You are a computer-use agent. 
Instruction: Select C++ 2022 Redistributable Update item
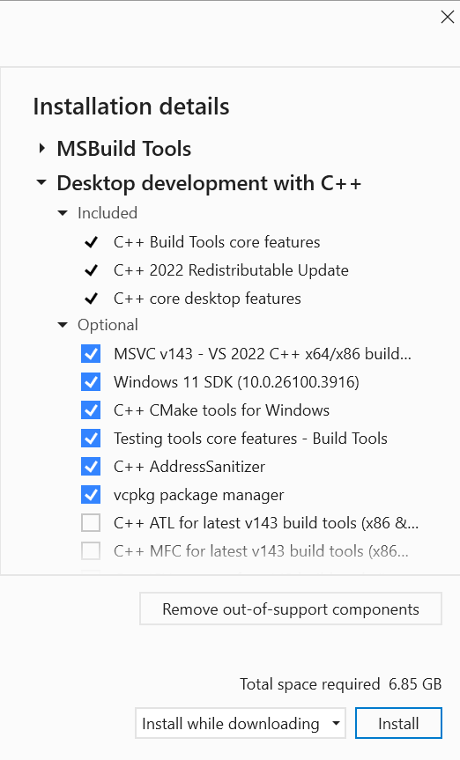pyautogui.click(x=231, y=270)
